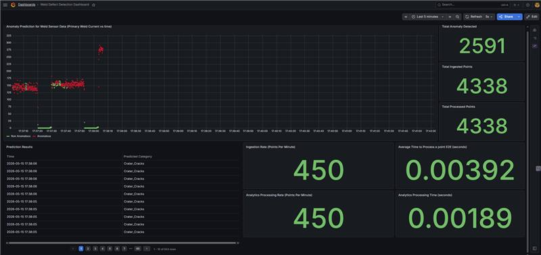Click the Total Ingested Points panel title
This screenshot has width=541, height=255.
tap(457, 67)
